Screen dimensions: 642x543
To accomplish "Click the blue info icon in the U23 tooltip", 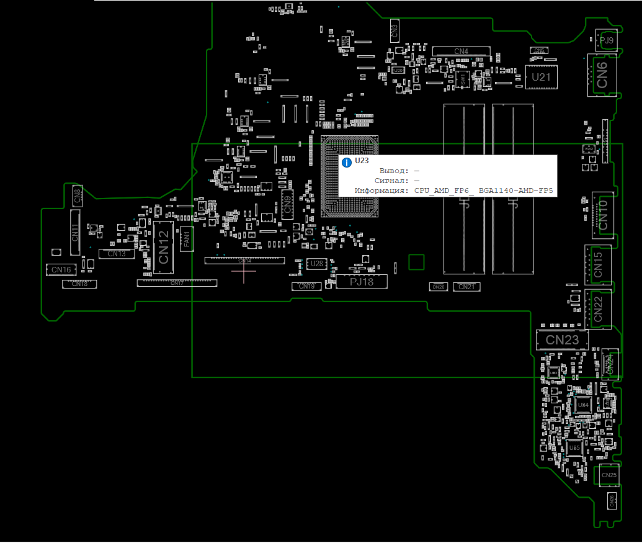I will point(346,163).
